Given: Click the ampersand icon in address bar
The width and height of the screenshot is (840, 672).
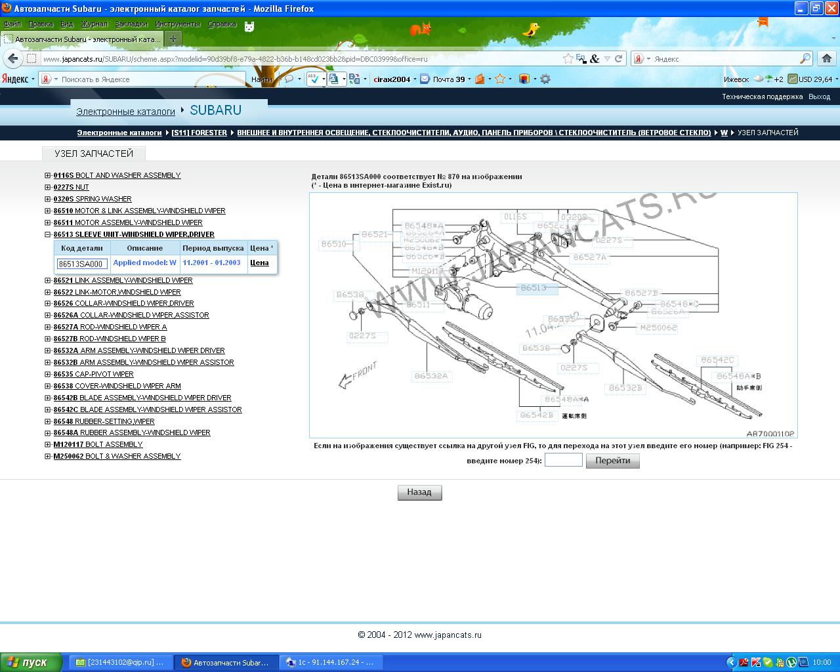Looking at the screenshot, I should [x=595, y=58].
